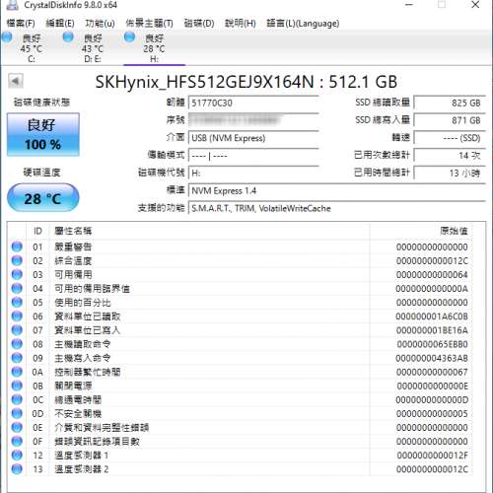The image size is (493, 493).
Task: Click the disk title SKHynix_HFS512GEJ9X164N : 512.1 GB
Action: [246, 82]
